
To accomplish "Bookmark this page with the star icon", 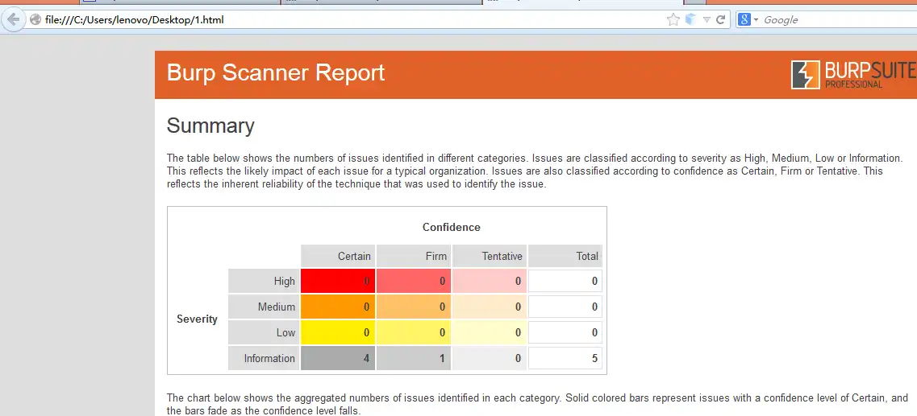I will tap(673, 20).
